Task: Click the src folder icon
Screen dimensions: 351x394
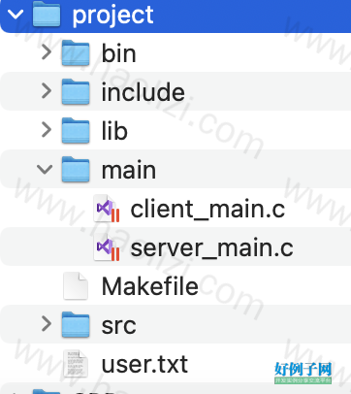Action: click(76, 324)
